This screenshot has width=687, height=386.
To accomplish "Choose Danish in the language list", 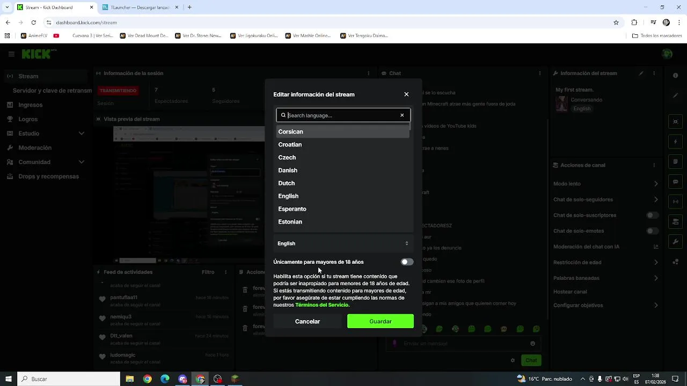I will (x=343, y=170).
